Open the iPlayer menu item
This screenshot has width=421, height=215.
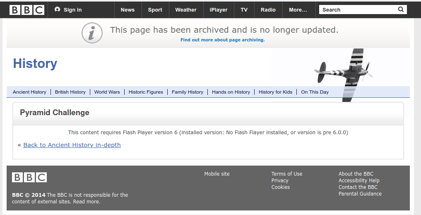pyautogui.click(x=218, y=10)
